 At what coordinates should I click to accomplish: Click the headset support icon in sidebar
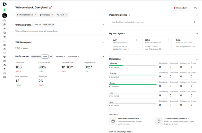[5, 73]
